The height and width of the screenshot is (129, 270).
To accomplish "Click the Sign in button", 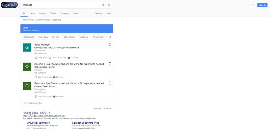I will click(262, 5).
